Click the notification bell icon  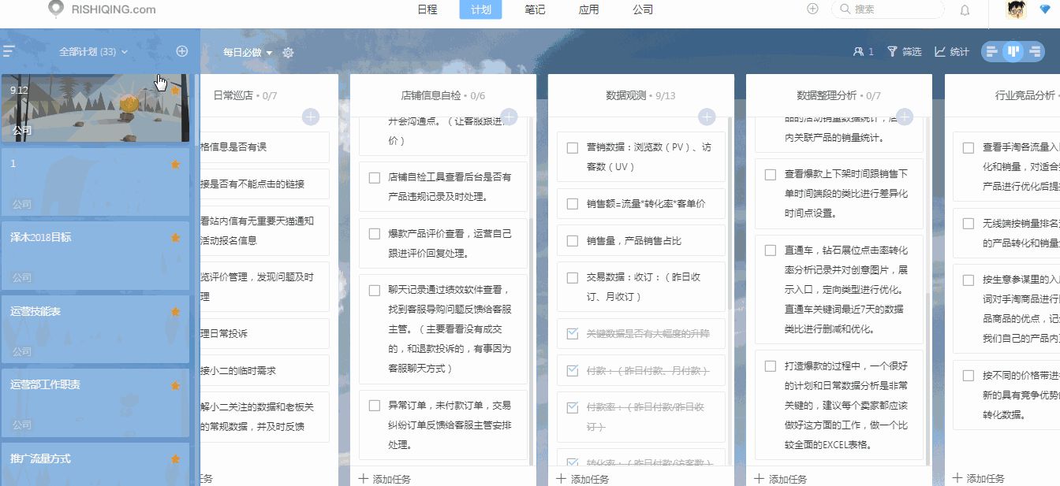point(964,10)
